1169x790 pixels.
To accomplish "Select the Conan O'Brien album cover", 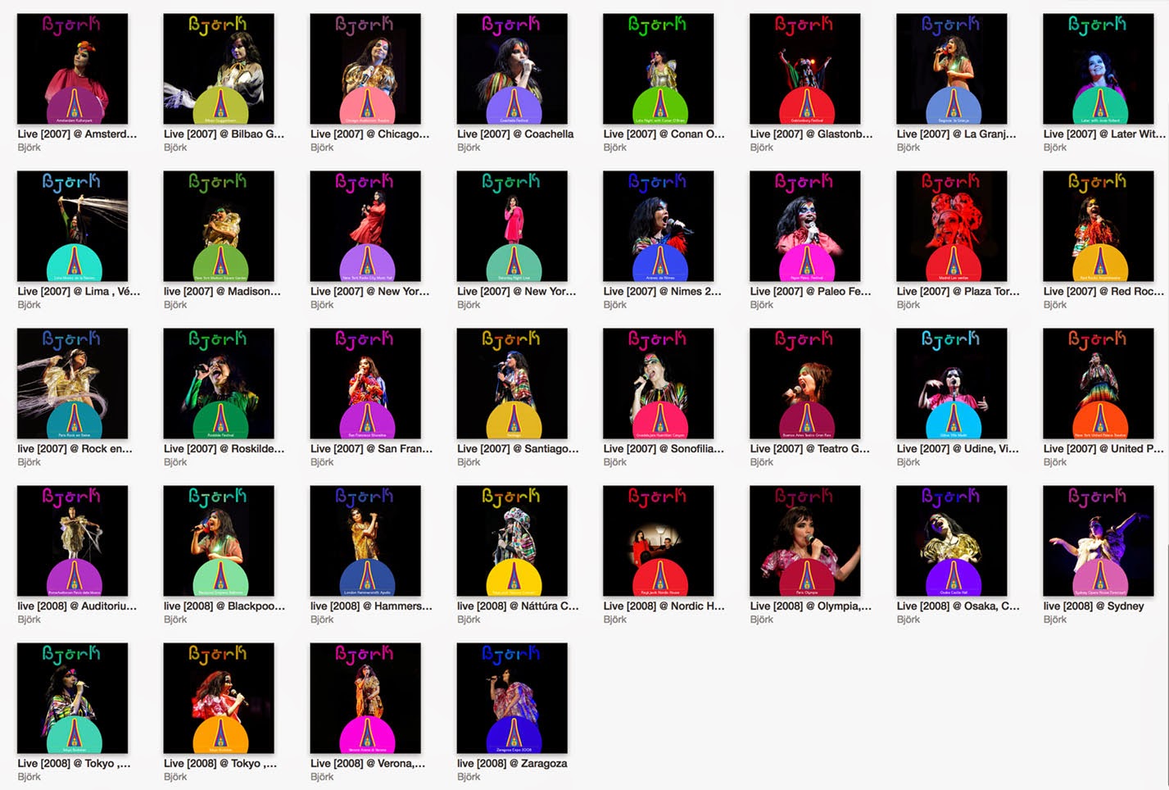I will [659, 69].
